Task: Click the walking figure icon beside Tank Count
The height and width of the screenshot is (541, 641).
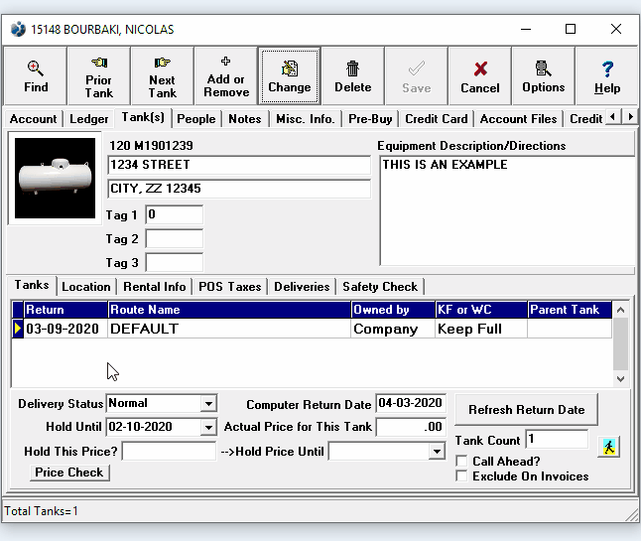Action: (x=609, y=447)
